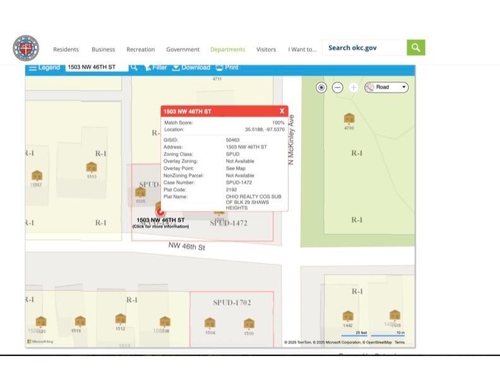Image resolution: width=500 pixels, height=387 pixels.
Task: Open the Filter tool
Action: pyautogui.click(x=155, y=68)
